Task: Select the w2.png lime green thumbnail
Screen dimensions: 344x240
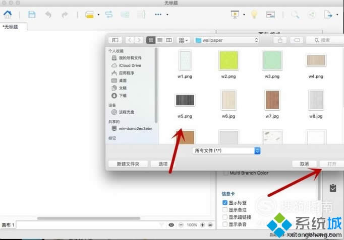Action: (228, 60)
